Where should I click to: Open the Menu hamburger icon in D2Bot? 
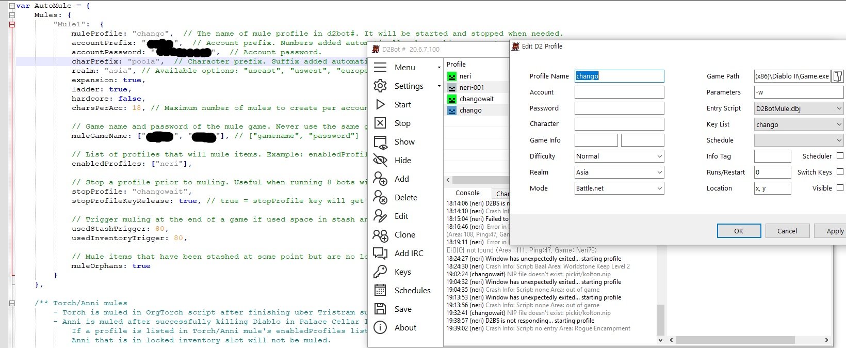click(x=380, y=68)
